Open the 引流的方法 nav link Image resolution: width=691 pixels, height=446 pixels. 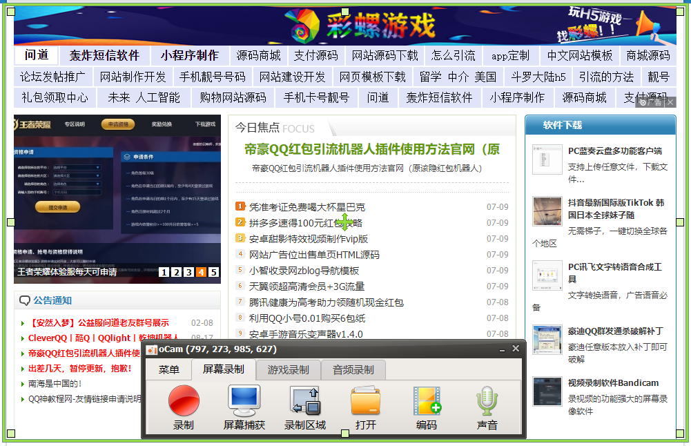point(606,77)
